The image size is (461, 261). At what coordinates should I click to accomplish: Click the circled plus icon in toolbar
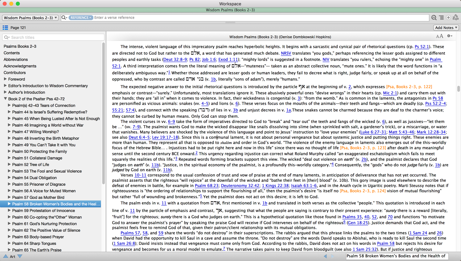coord(448,18)
